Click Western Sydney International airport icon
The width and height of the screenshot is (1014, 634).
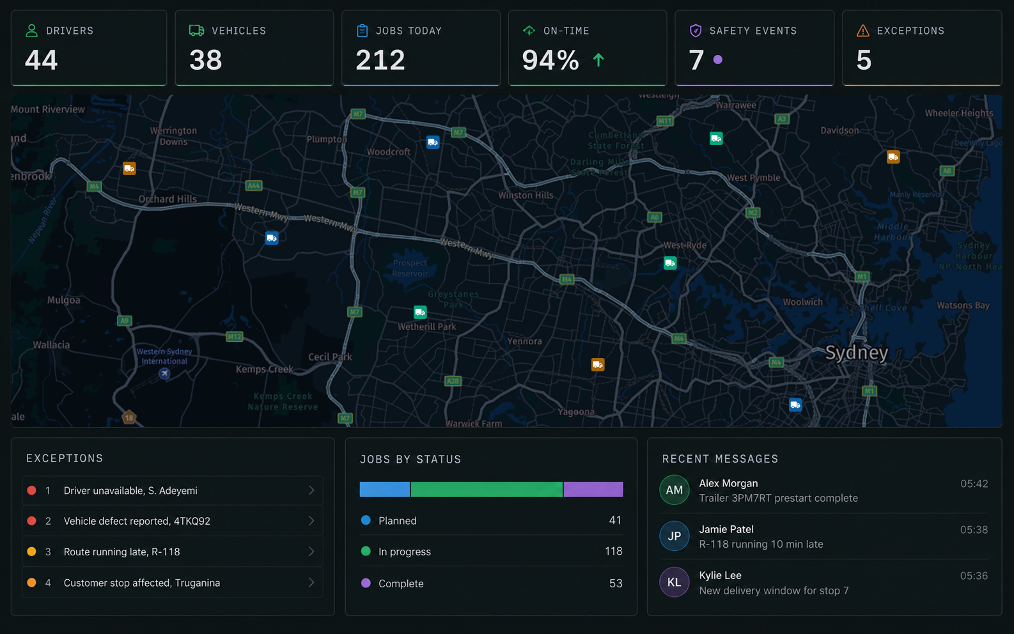pos(164,374)
